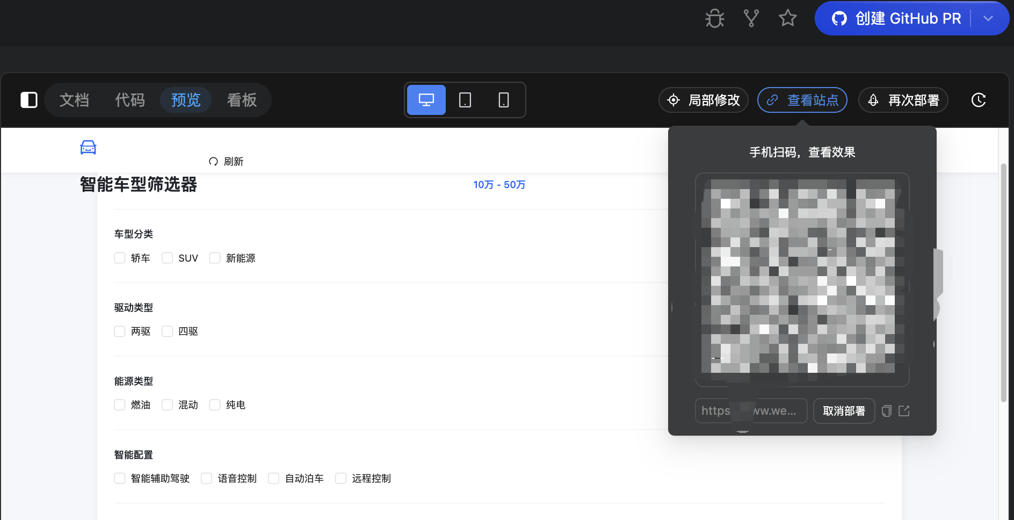Check the 混动 checkbox
This screenshot has width=1014, height=520.
168,405
